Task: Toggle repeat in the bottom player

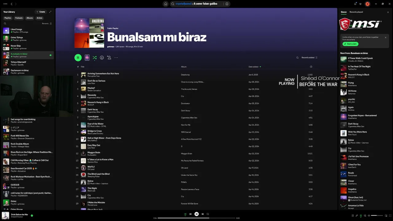Action: tap(208, 214)
